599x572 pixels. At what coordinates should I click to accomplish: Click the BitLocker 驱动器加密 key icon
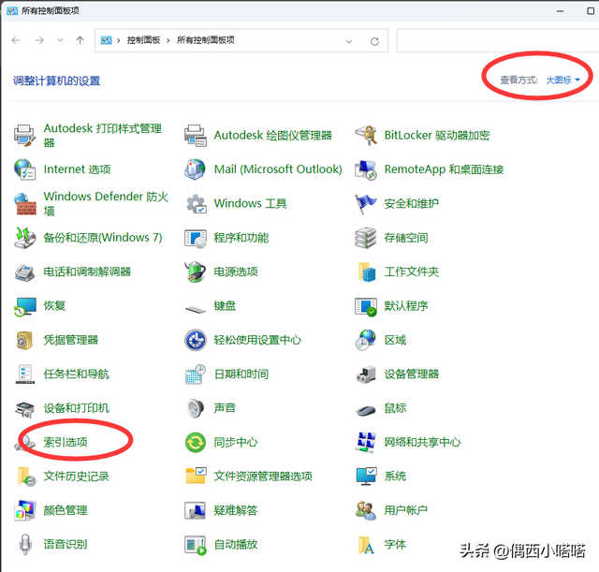point(366,135)
